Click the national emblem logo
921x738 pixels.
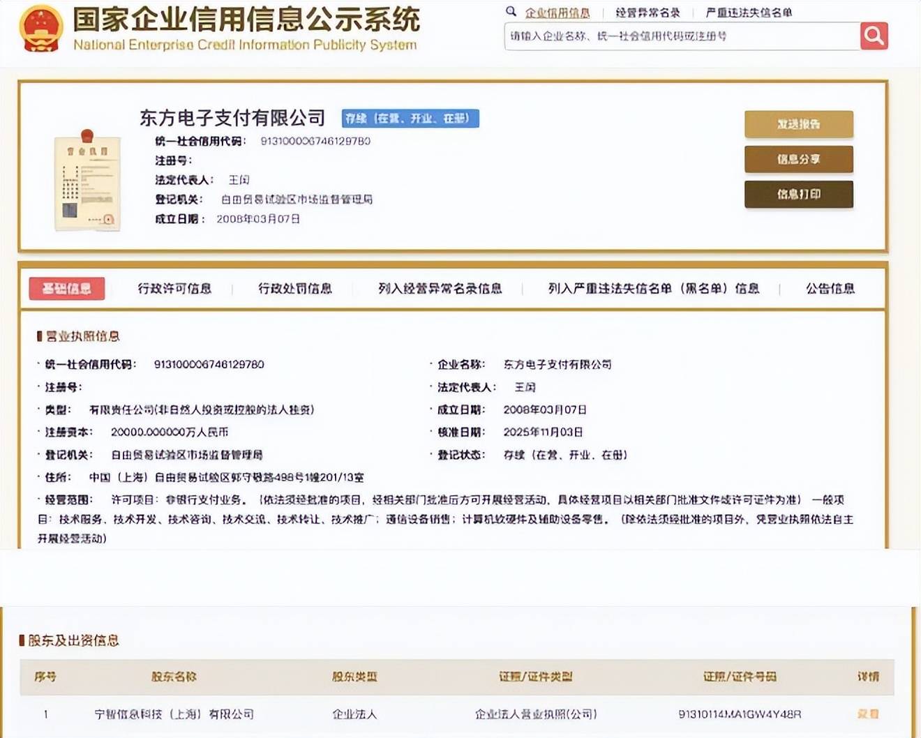(41, 29)
